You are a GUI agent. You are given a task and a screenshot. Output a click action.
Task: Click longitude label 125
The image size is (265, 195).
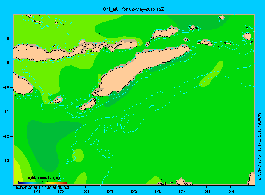click(134, 191)
